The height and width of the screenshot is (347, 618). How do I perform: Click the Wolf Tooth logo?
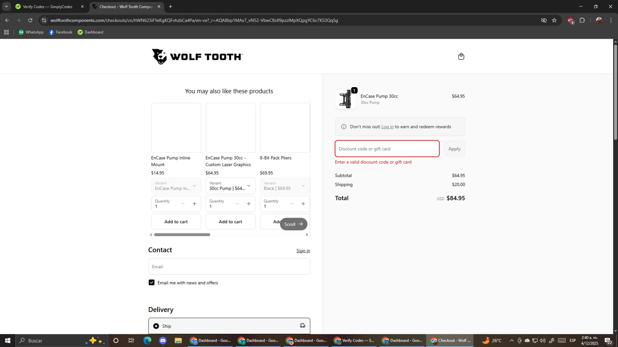[x=197, y=56]
